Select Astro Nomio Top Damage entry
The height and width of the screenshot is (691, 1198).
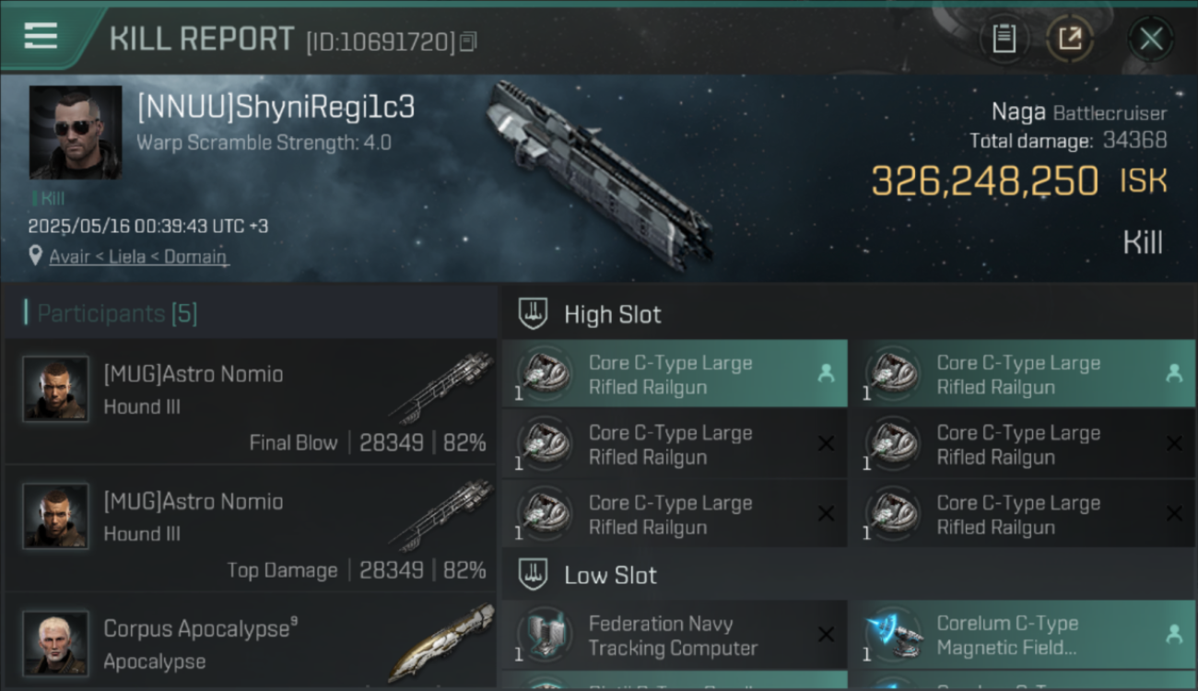pos(251,528)
